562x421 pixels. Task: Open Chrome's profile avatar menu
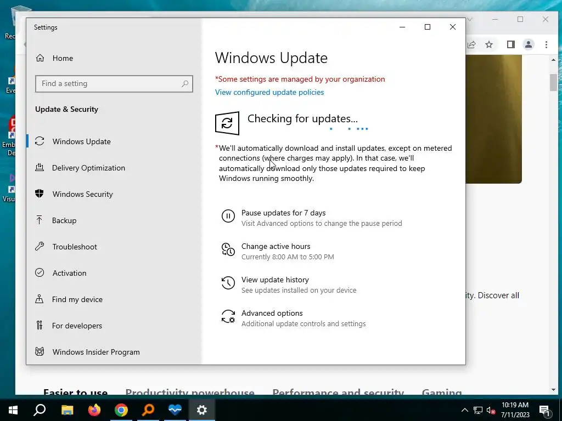click(x=529, y=44)
